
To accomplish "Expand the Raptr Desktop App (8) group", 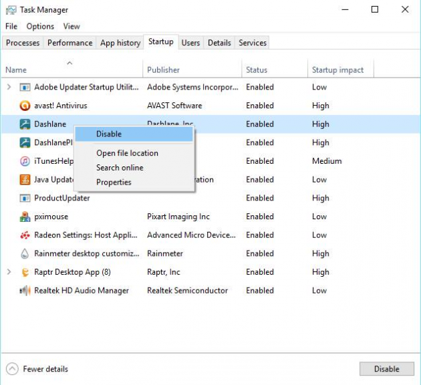I will click(x=9, y=272).
